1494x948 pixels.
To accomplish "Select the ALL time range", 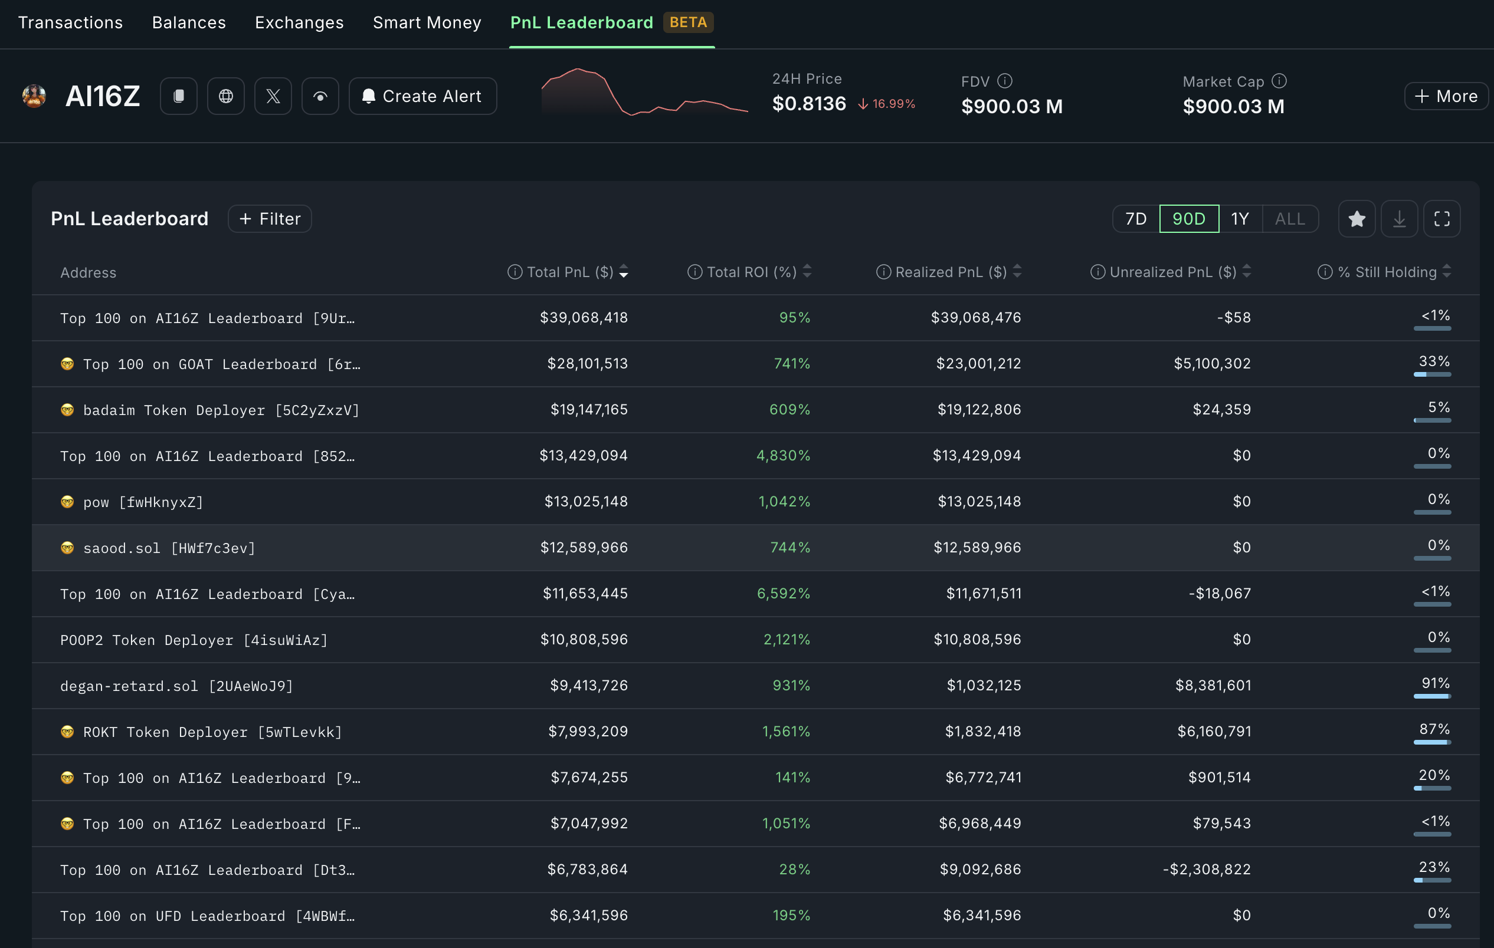I will [1289, 219].
